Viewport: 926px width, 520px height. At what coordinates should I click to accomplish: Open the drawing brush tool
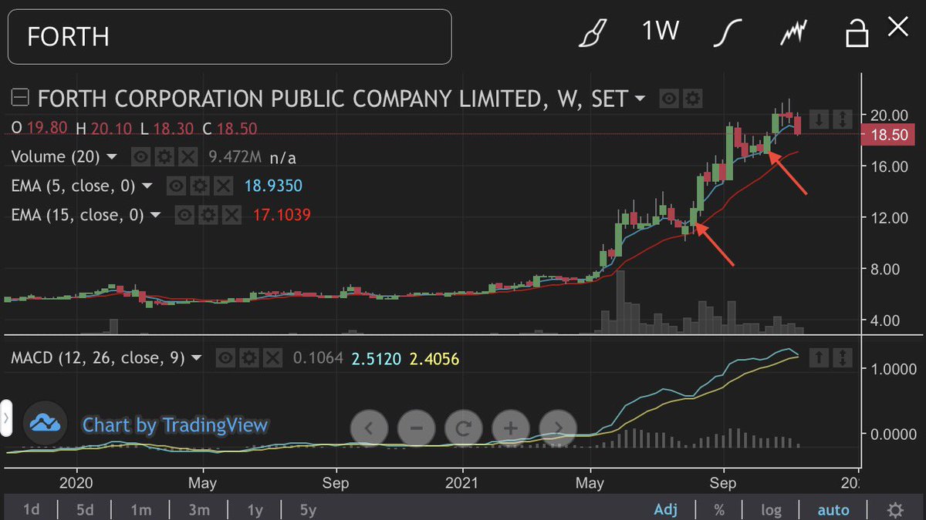(x=593, y=32)
